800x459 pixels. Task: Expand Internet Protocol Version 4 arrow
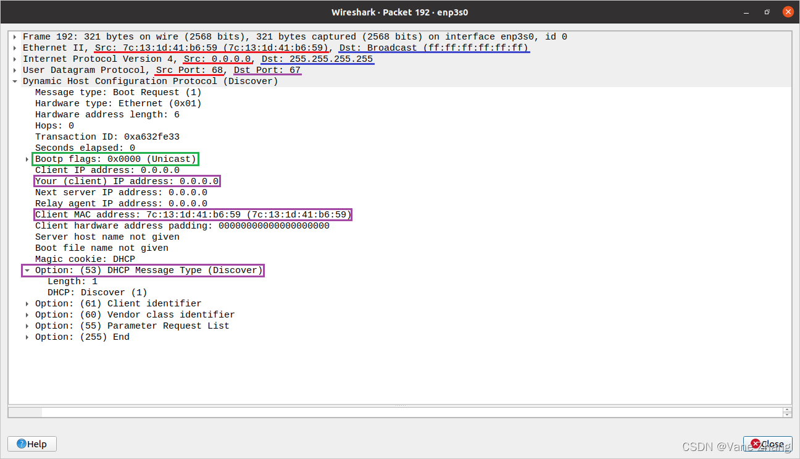click(x=15, y=59)
